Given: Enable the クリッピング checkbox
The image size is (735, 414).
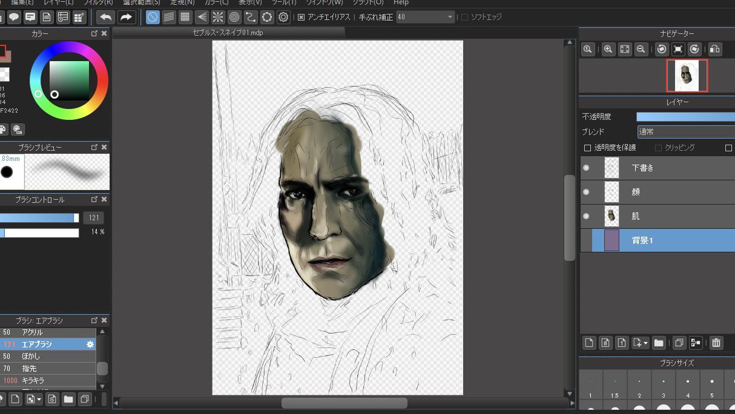Looking at the screenshot, I should click(658, 148).
